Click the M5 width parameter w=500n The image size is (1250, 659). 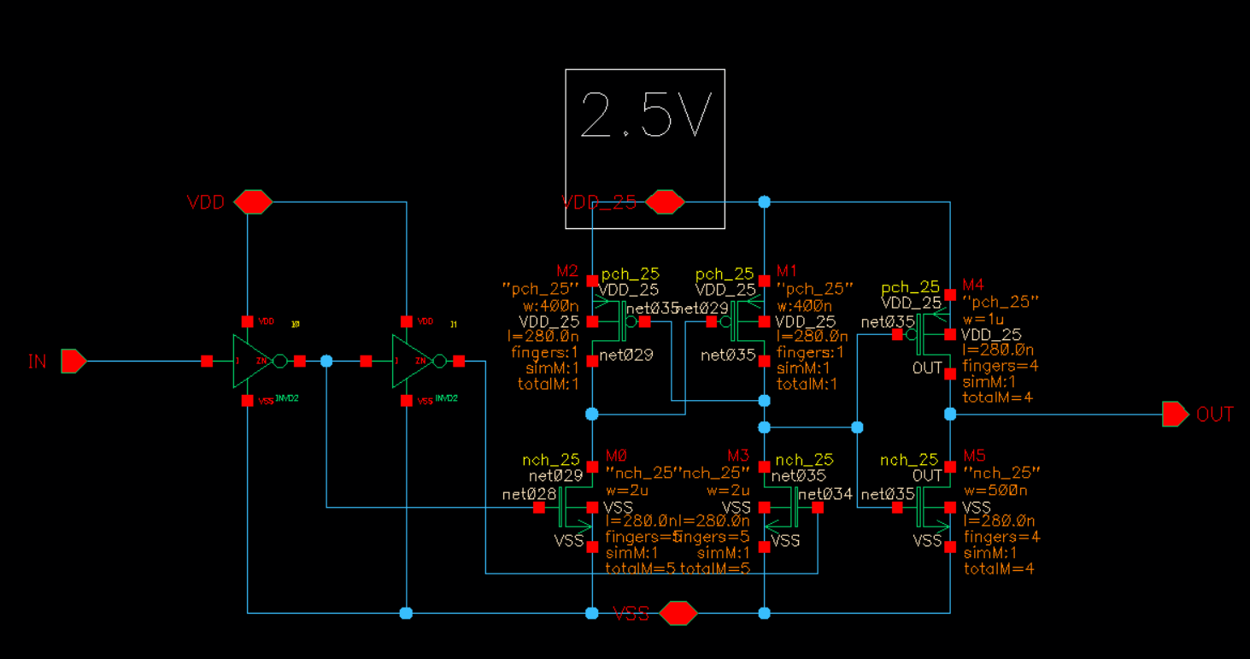click(993, 490)
